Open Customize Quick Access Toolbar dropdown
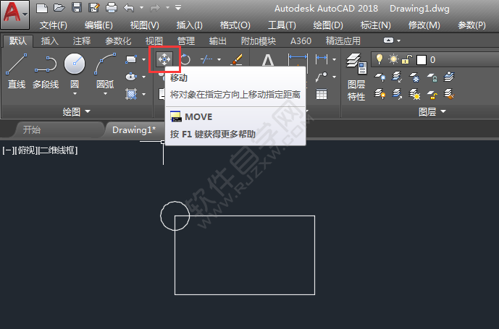The height and width of the screenshot is (329, 499). point(178,8)
